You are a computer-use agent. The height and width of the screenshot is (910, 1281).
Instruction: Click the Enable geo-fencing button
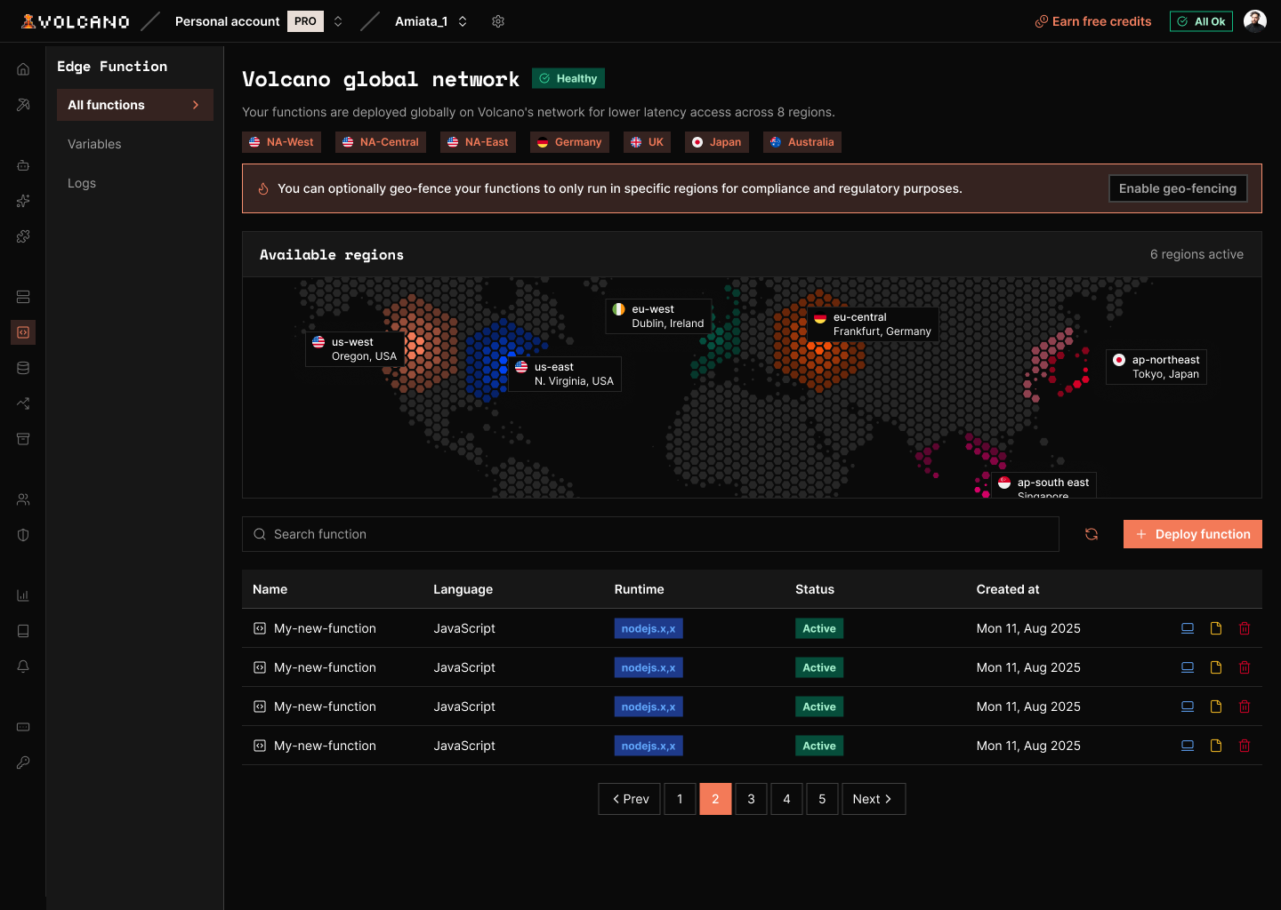coord(1178,188)
